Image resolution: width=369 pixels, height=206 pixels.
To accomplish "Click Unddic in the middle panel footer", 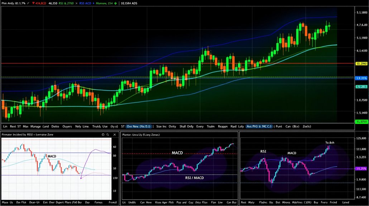I will click(132, 202).
